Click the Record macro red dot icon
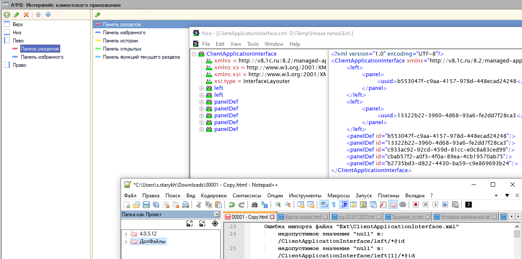 click(x=415, y=205)
